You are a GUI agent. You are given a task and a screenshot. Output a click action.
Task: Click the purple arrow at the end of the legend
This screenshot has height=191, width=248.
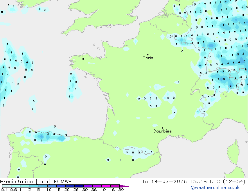124,186
